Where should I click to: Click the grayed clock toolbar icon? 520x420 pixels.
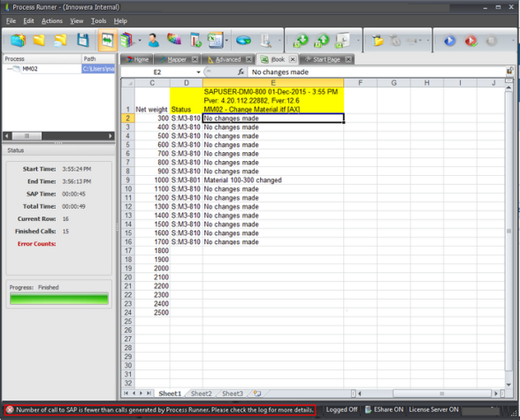pyautogui.click(x=394, y=41)
